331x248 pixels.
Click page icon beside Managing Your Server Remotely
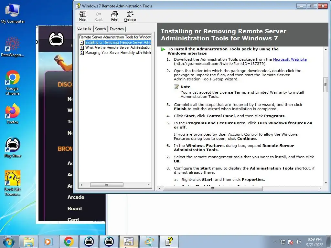(82, 53)
